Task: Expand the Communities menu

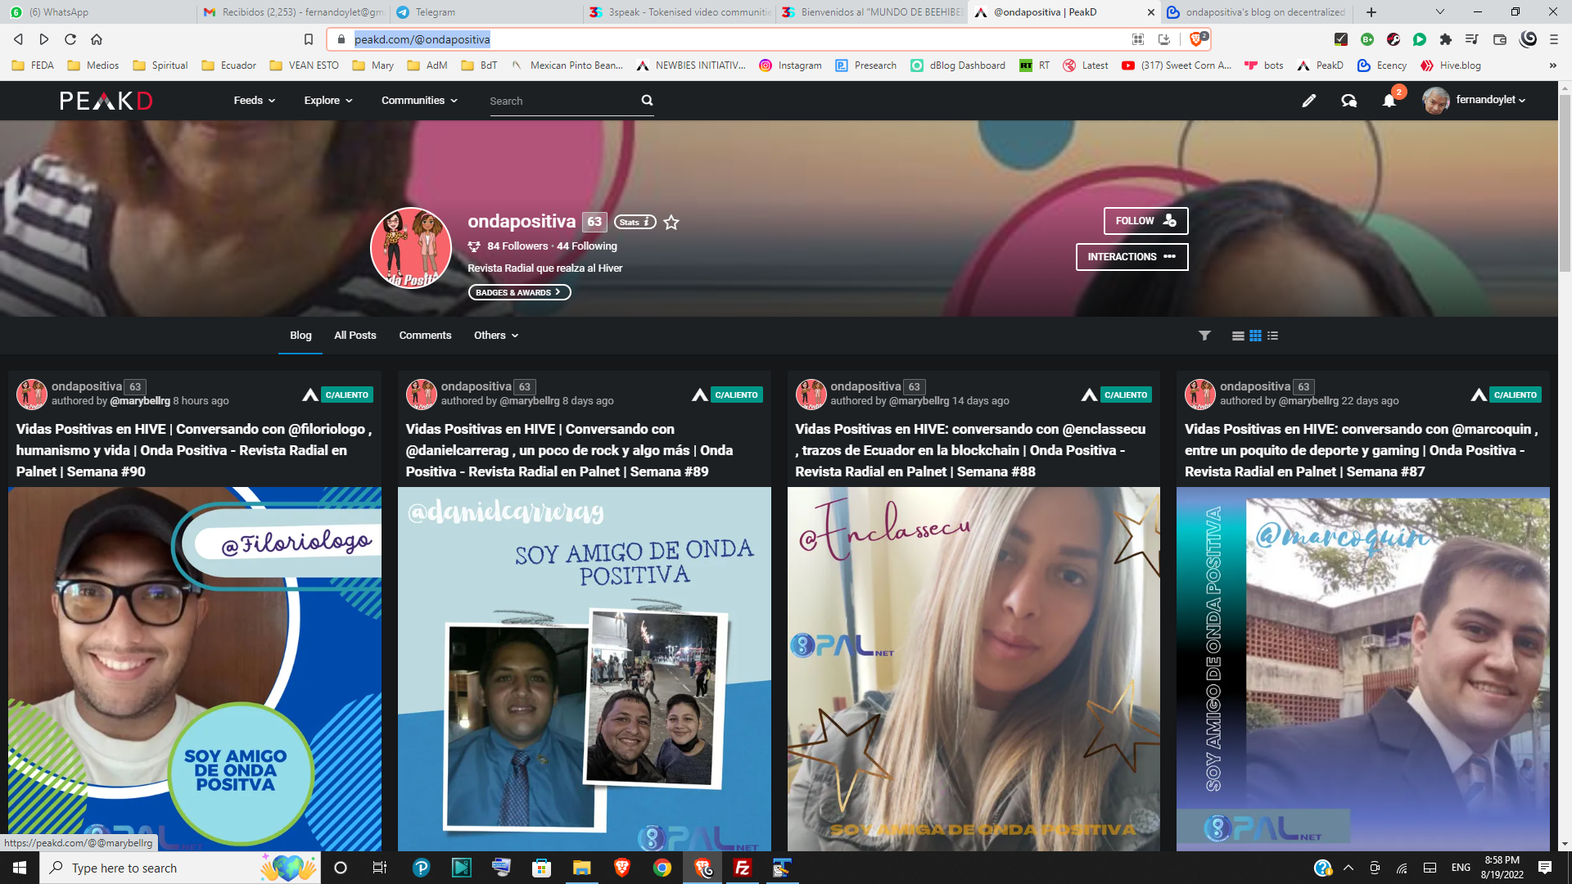Action: [419, 101]
